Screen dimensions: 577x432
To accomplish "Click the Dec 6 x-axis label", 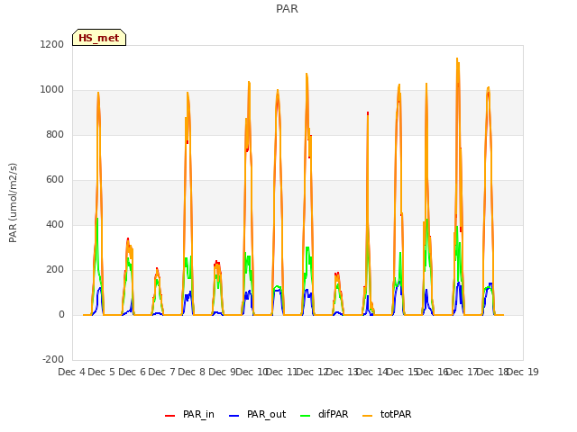I will coord(132,372).
